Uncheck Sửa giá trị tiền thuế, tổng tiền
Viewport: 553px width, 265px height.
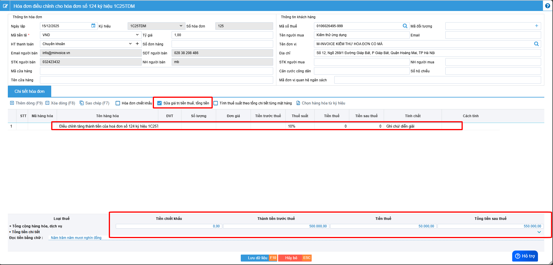point(159,103)
